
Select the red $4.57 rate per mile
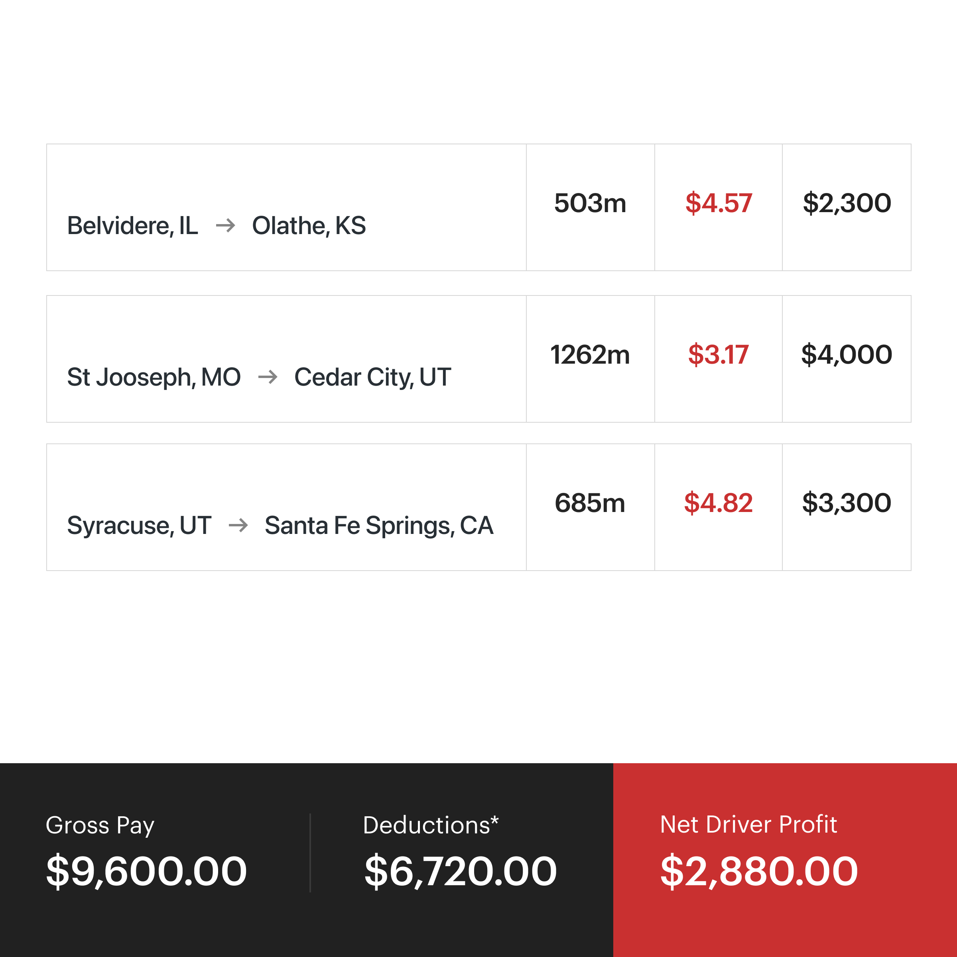click(718, 204)
